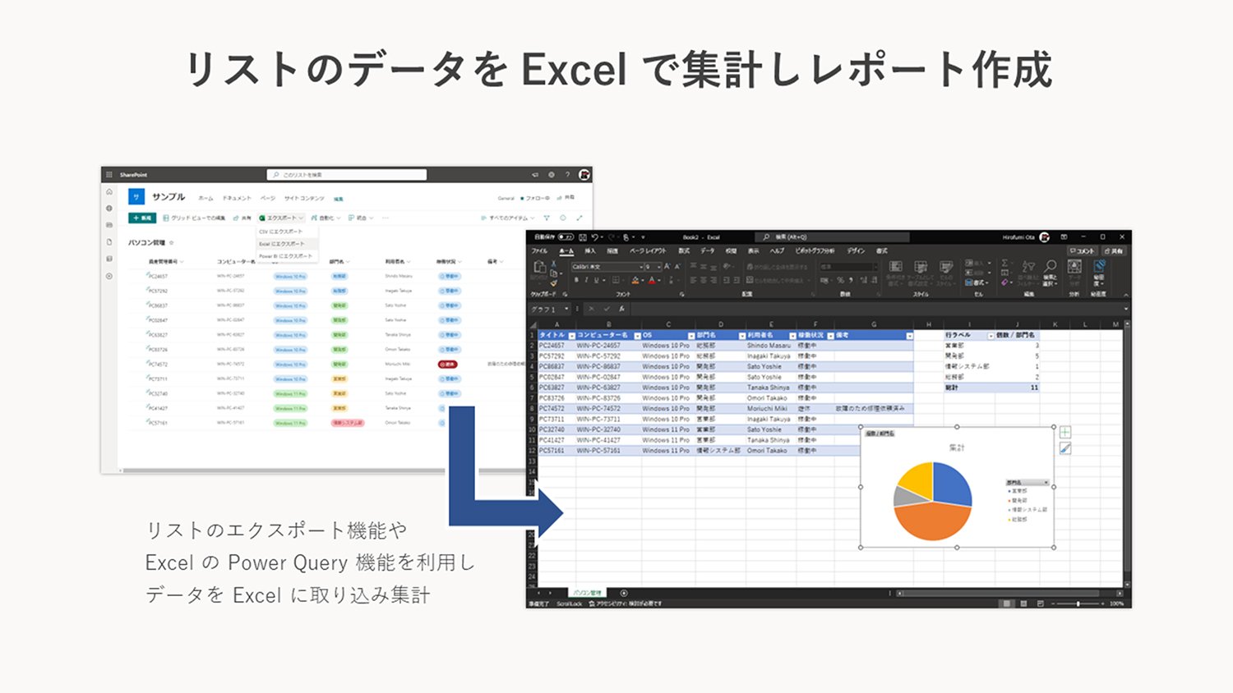Image resolution: width=1233 pixels, height=693 pixels.
Task: Open Find and Select in Excel ribbon
Action: point(1050,272)
